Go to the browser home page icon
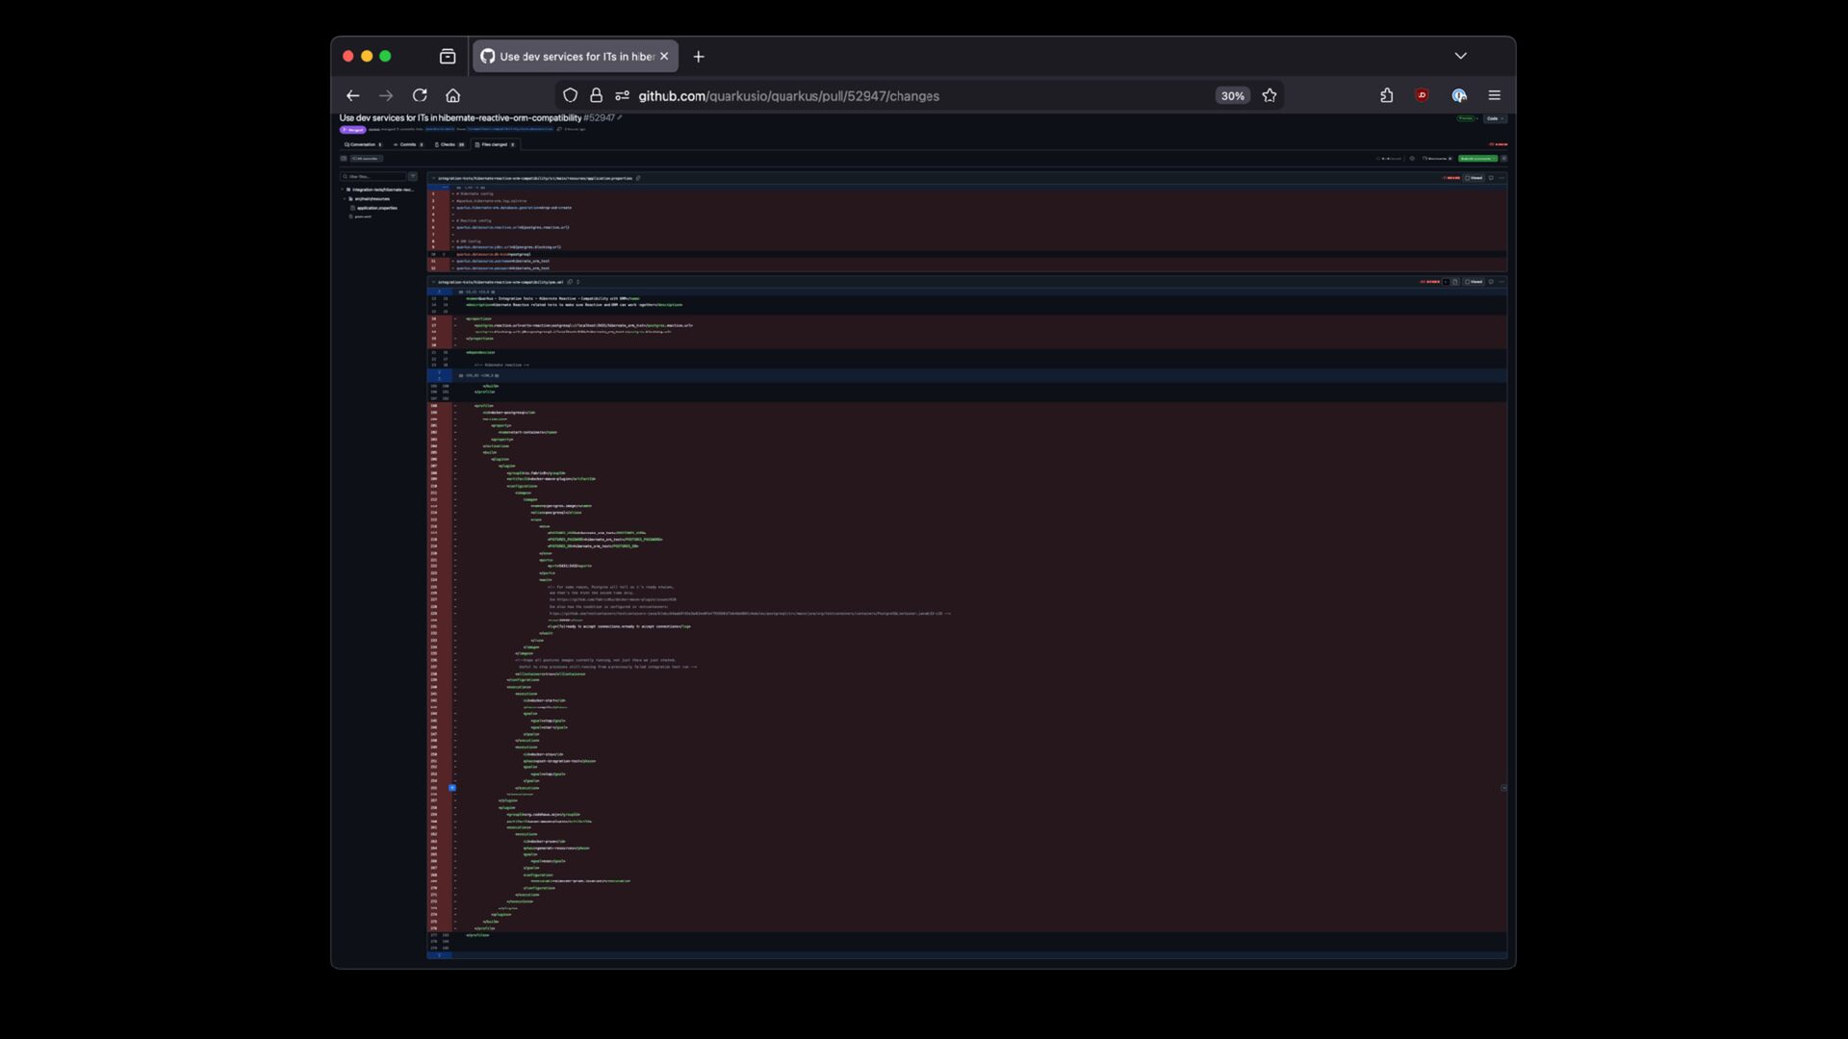The height and width of the screenshot is (1039, 1848). click(453, 95)
